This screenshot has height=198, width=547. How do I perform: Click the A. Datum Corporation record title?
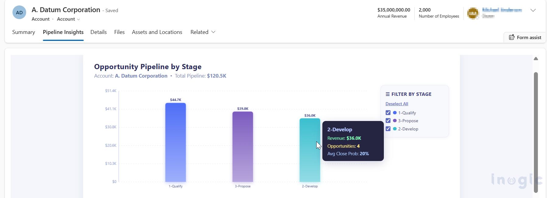[x=66, y=10]
